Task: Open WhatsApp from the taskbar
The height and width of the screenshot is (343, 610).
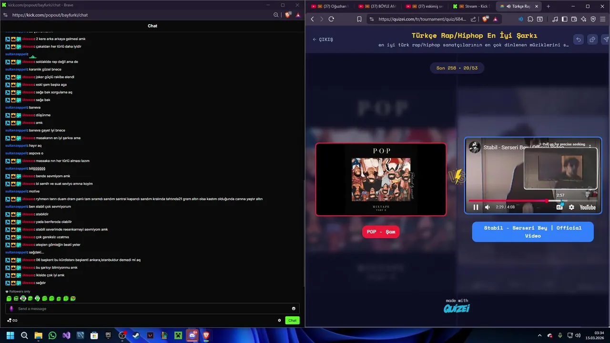Action: [x=52, y=335]
